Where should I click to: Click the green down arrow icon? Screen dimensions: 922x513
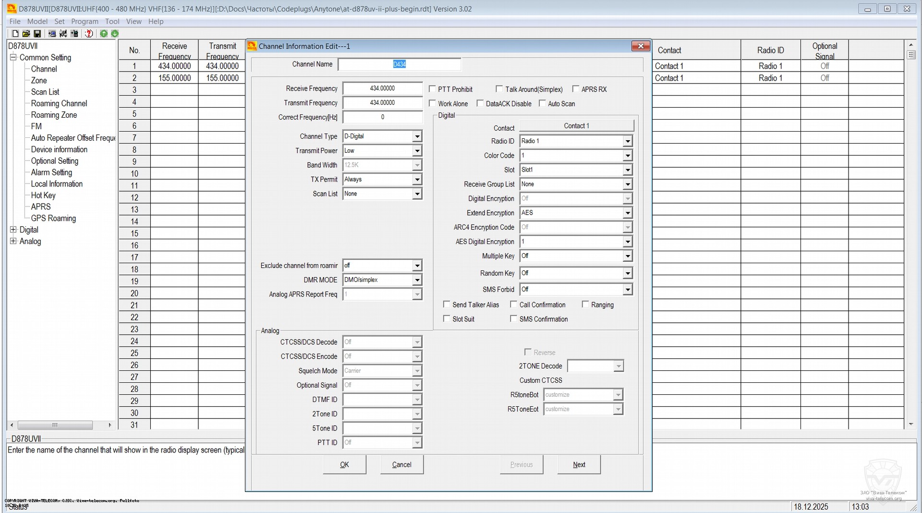coord(115,34)
